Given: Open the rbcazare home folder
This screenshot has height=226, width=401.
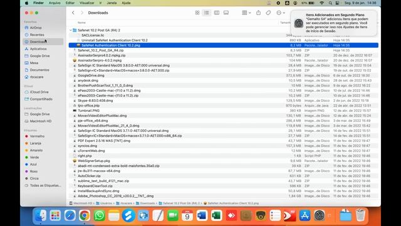Looking at the screenshot, I should pyautogui.click(x=36, y=77).
